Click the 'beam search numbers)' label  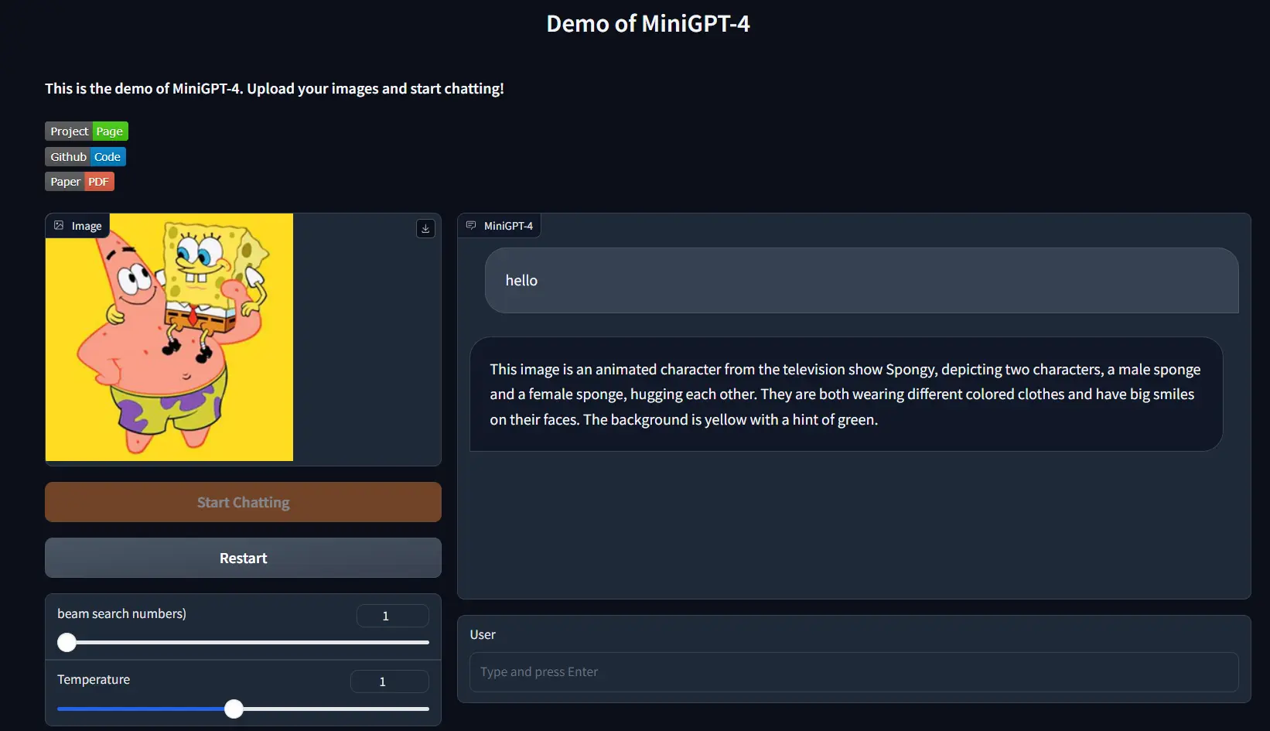point(121,613)
